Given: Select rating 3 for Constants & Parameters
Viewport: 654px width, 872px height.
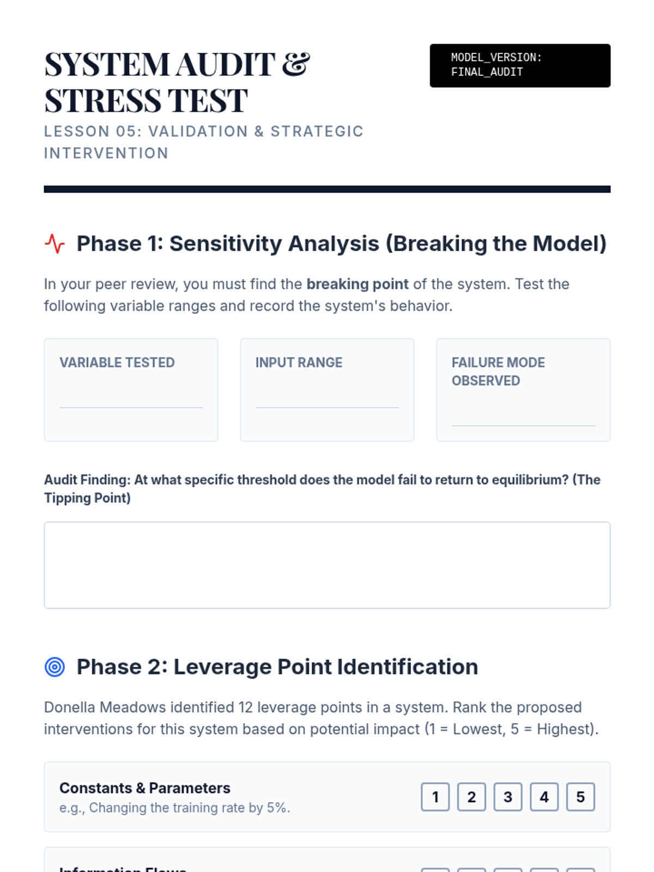Looking at the screenshot, I should pos(508,797).
